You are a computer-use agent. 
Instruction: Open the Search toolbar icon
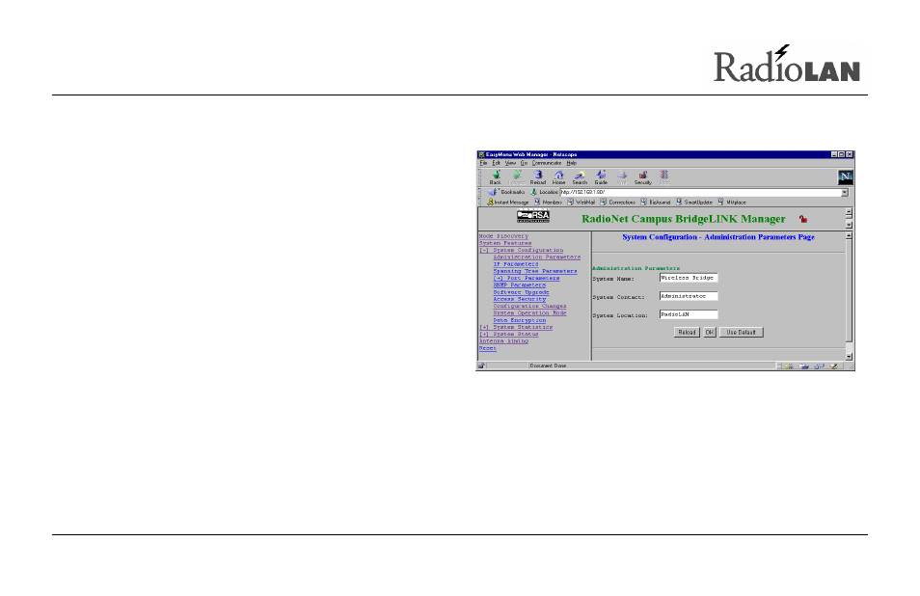580,177
